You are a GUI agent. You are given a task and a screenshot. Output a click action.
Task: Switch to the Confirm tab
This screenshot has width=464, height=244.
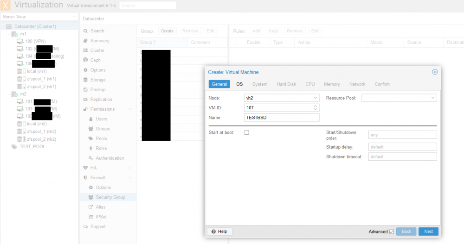(x=382, y=84)
